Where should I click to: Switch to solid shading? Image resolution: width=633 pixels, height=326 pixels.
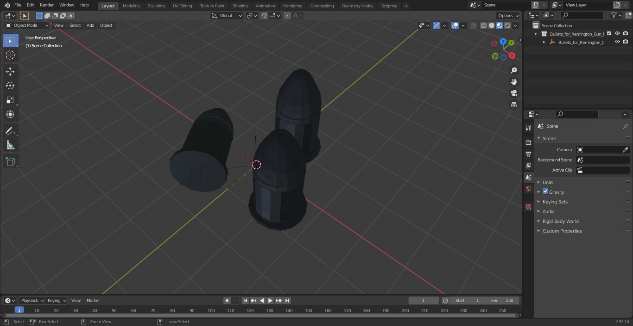tap(492, 25)
